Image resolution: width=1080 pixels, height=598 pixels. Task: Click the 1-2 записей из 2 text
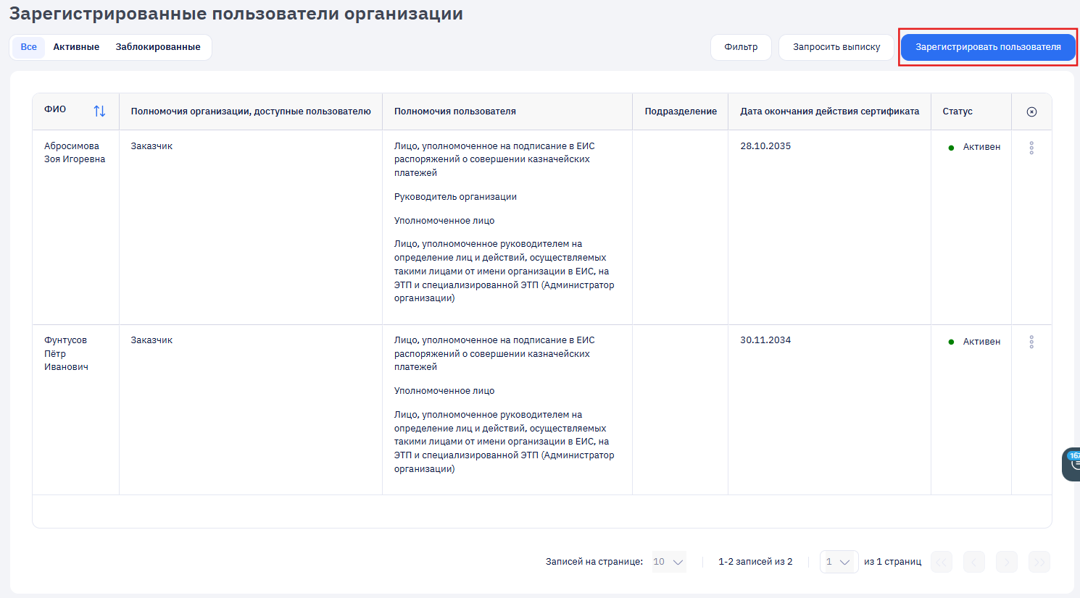click(755, 562)
